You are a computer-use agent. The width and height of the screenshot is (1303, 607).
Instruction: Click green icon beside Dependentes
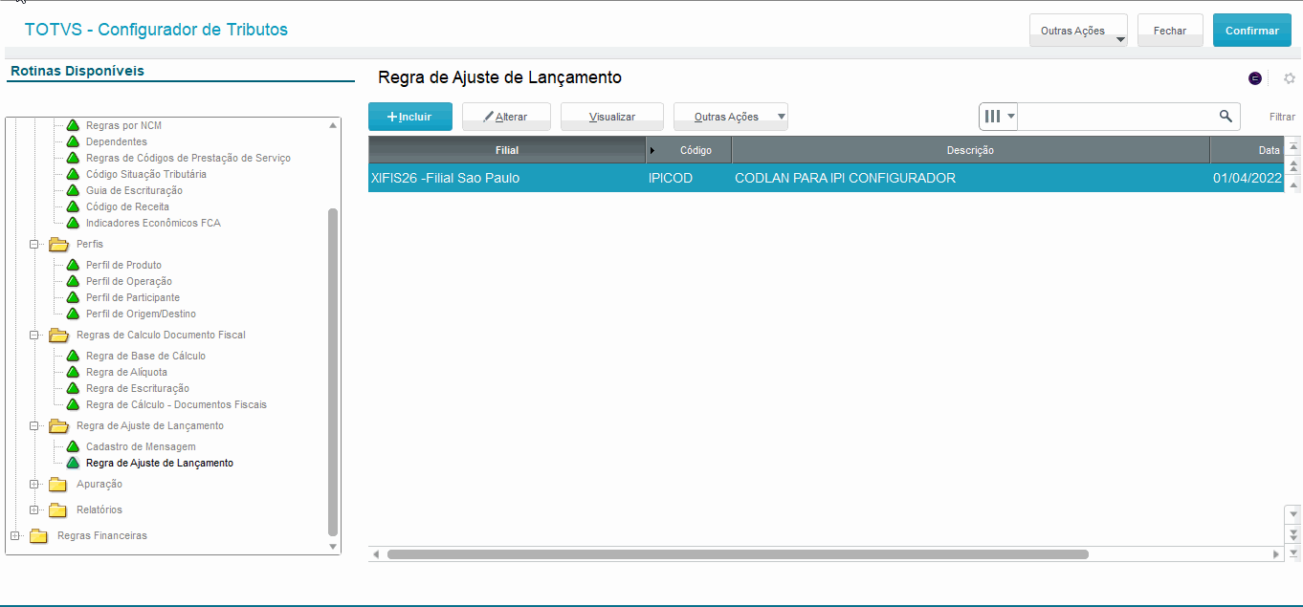(72, 141)
